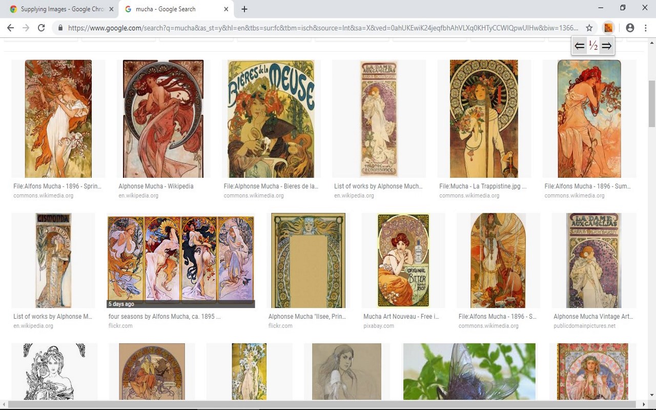
Task: Click 'File:Alphonse Mucha - Bieres de la...' title
Action: pos(271,187)
